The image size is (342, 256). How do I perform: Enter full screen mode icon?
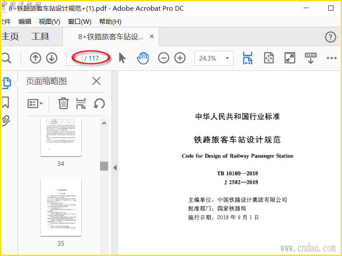[290, 58]
